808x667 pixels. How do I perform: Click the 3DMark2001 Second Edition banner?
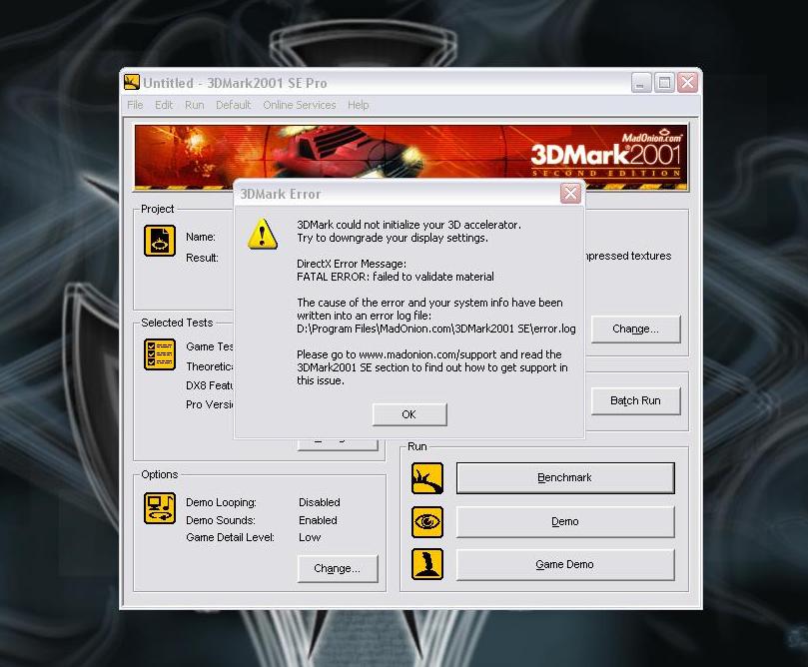tap(410, 157)
